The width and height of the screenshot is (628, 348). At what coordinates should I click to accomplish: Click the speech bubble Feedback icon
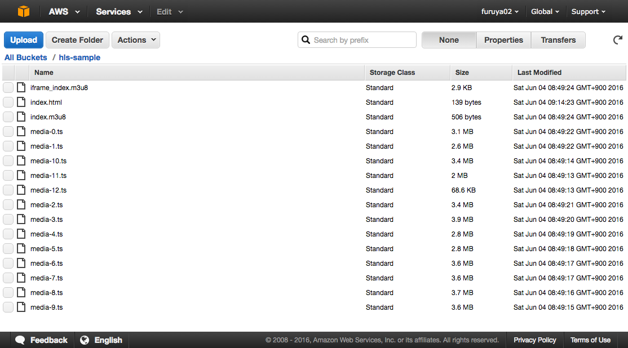click(x=20, y=340)
